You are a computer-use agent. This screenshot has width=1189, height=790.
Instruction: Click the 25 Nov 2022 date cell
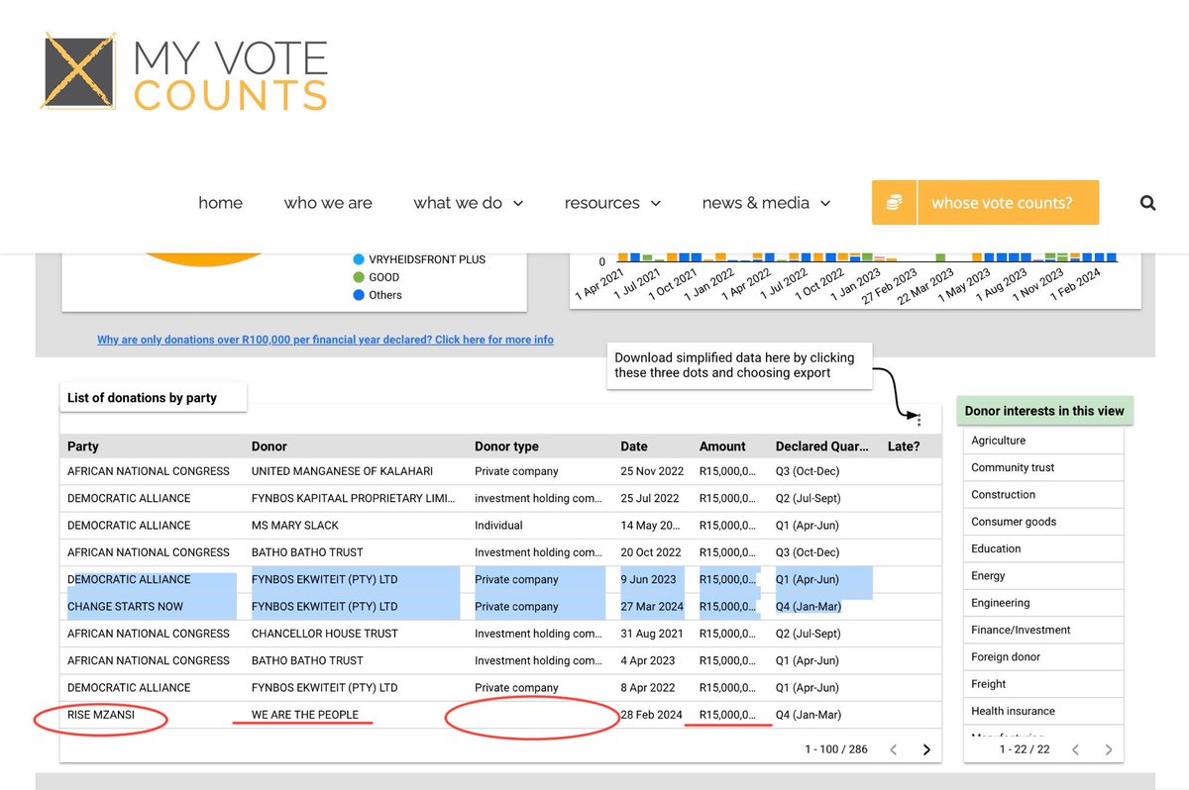click(x=652, y=471)
